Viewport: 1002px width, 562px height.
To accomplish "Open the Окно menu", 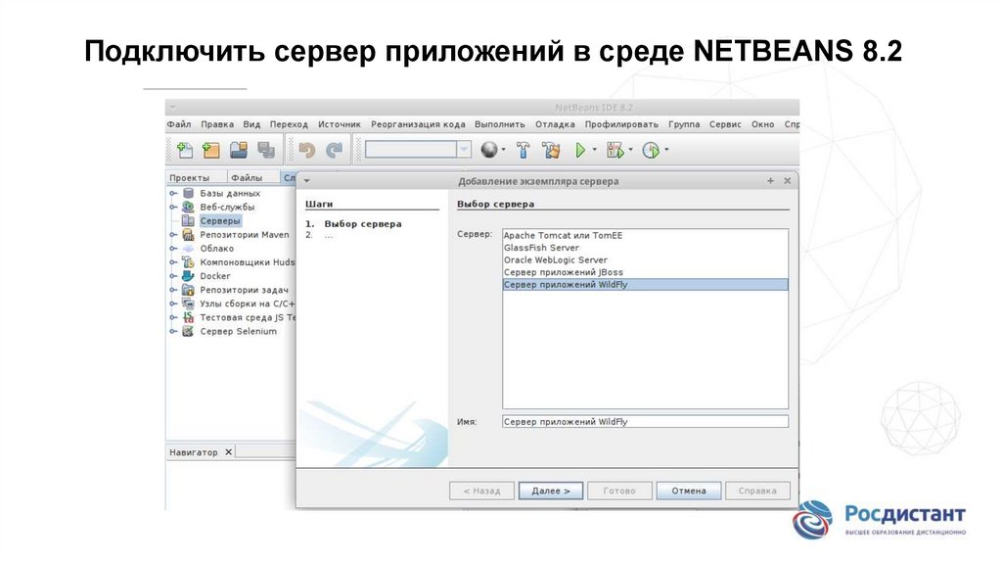I will [762, 124].
